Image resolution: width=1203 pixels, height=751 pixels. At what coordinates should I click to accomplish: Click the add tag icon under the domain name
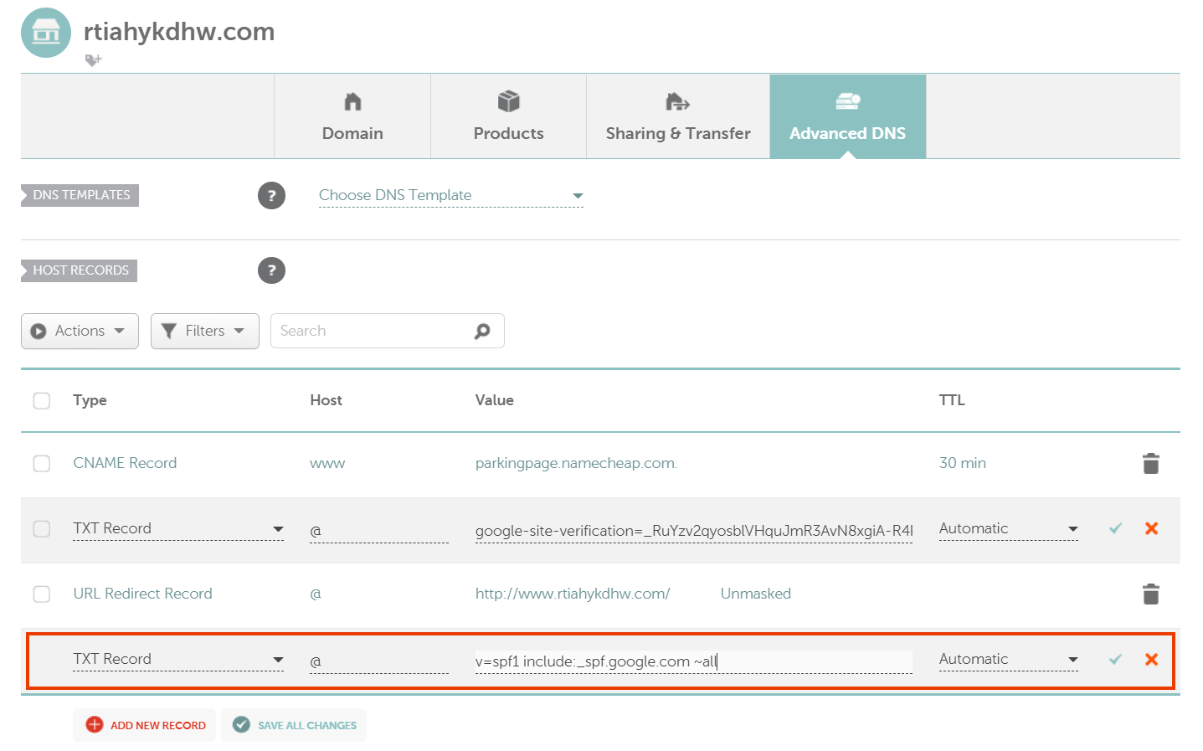pyautogui.click(x=93, y=59)
